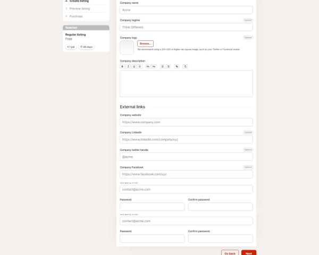
Task: Focus the Company name field
Action: coord(186,10)
